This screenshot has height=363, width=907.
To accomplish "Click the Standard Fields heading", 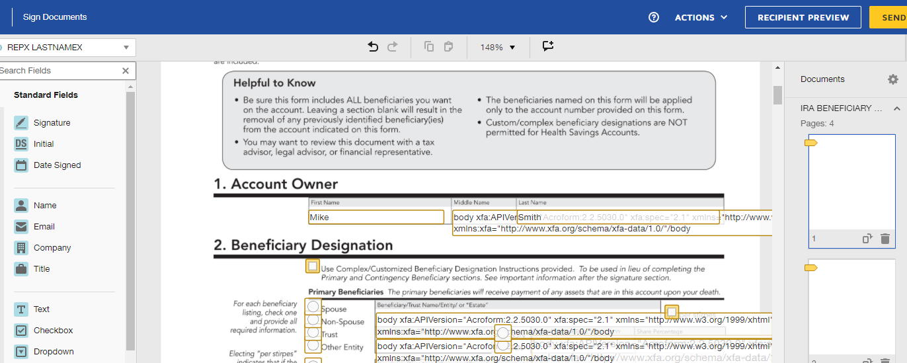I will click(x=46, y=95).
